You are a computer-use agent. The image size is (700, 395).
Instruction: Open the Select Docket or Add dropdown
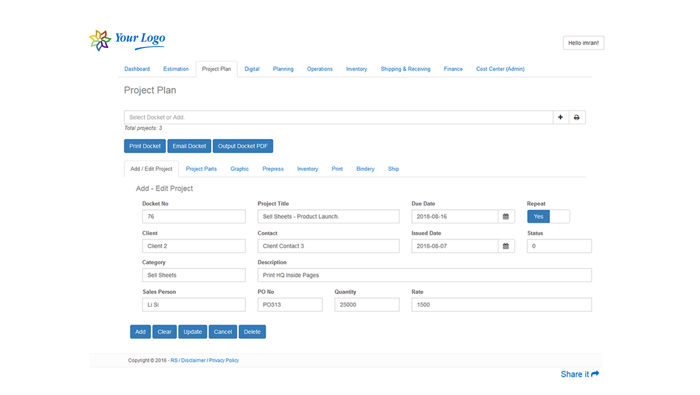pos(338,117)
